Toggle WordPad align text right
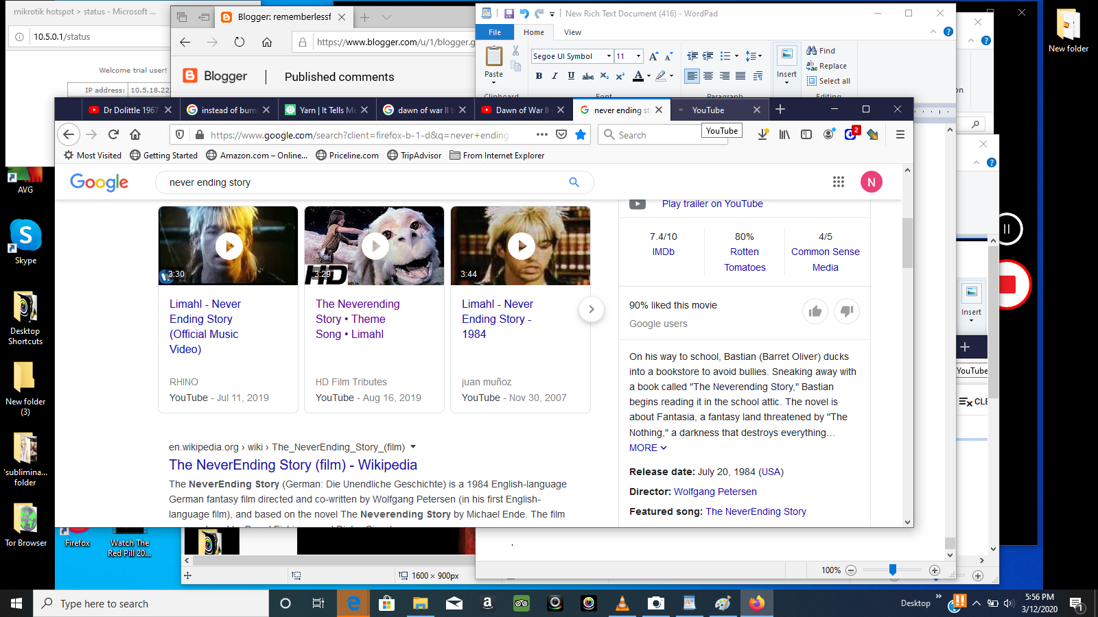 pos(725,76)
